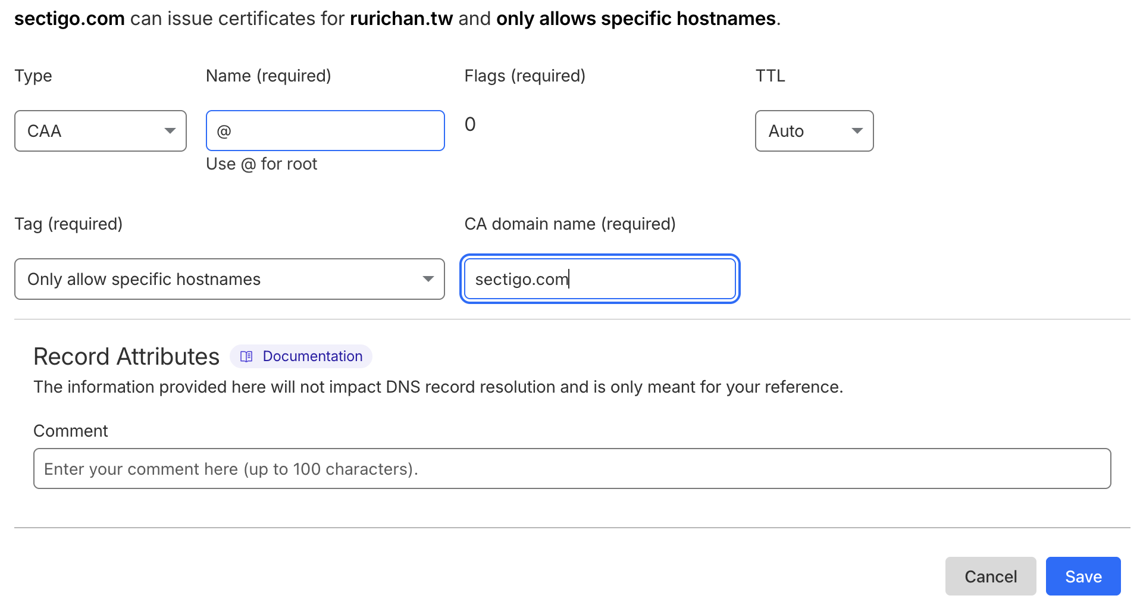Open the Type dropdown showing CAA
The image size is (1140, 608).
pyautogui.click(x=101, y=131)
